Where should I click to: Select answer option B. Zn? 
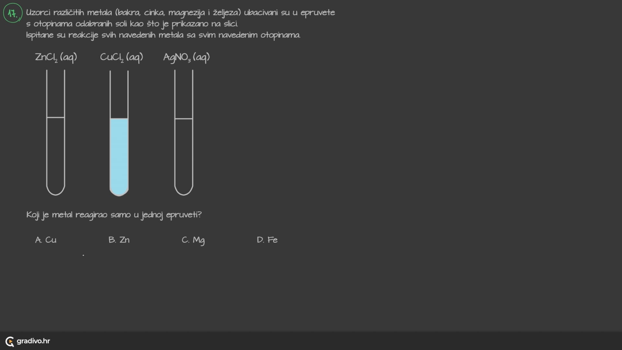click(x=119, y=240)
